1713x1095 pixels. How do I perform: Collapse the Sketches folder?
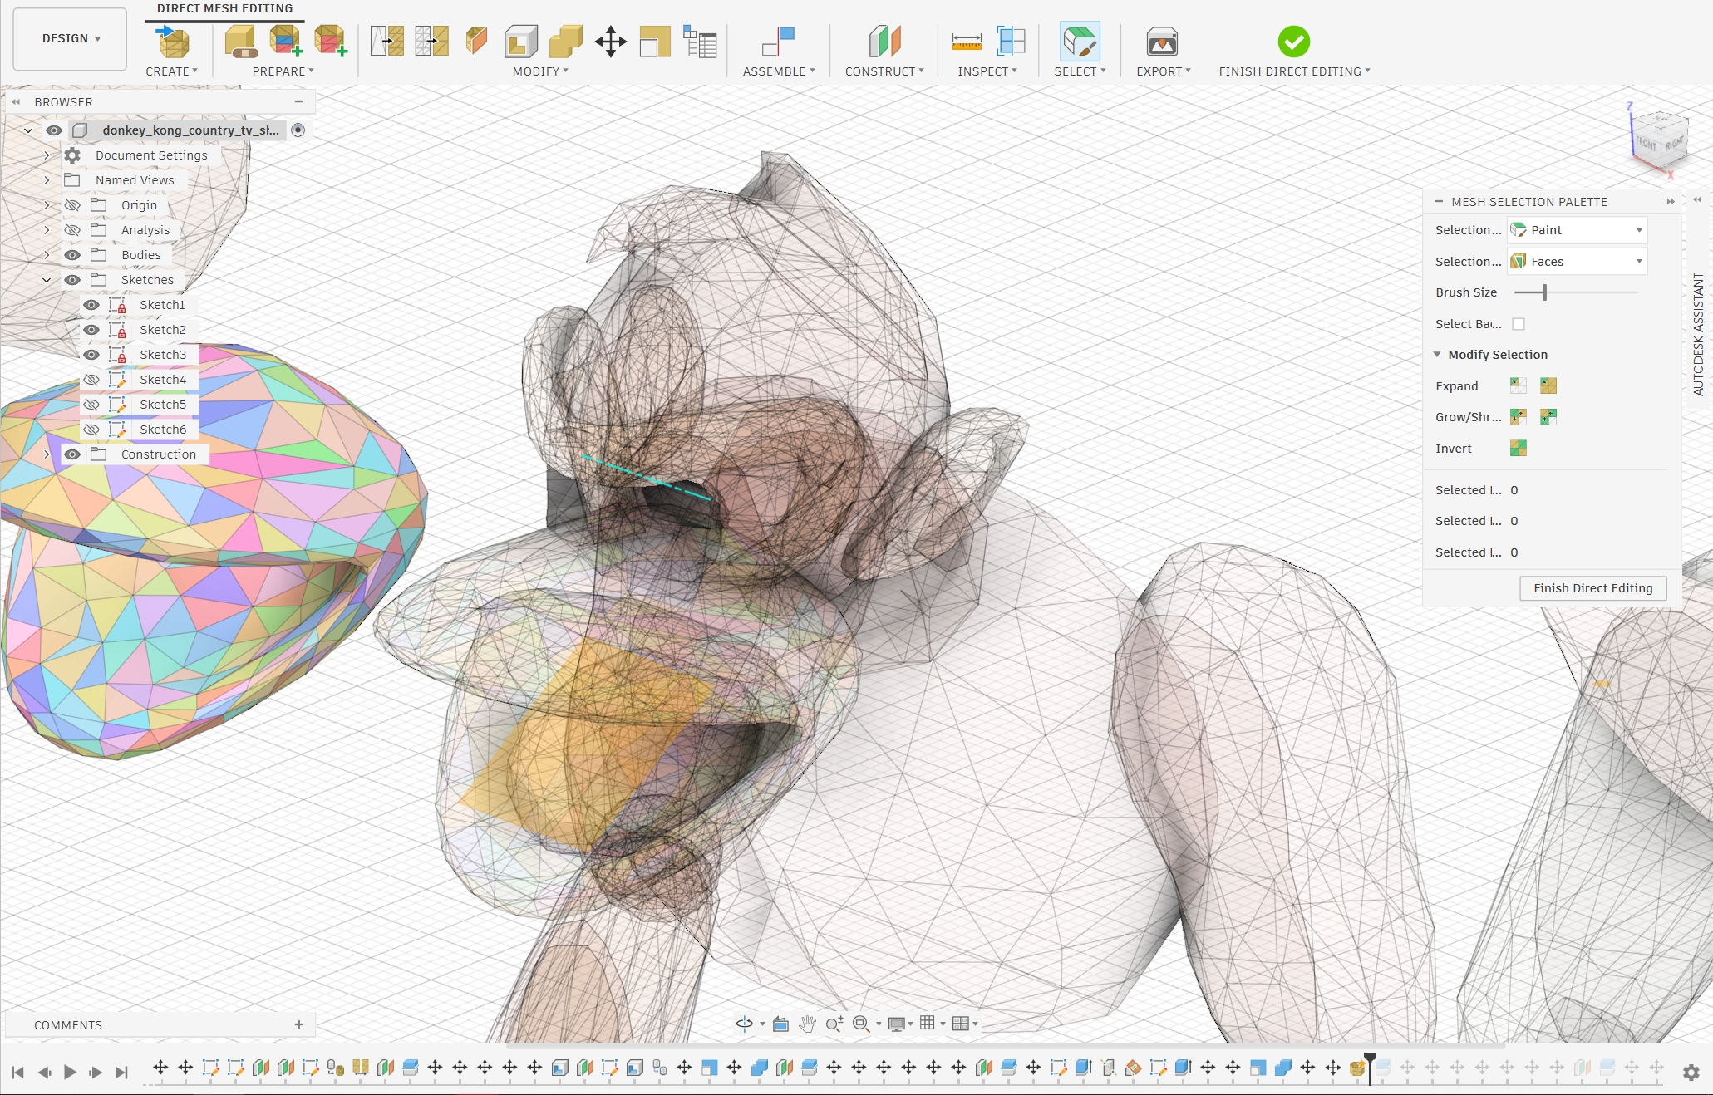click(x=47, y=280)
